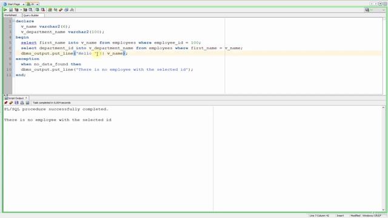Click the red Rollback icon
The width and height of the screenshot is (388, 218).
point(43,10)
